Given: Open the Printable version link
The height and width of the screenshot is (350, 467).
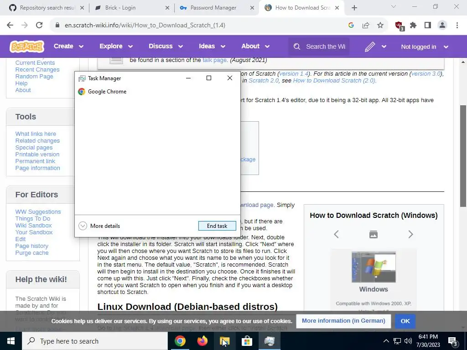Looking at the screenshot, I should tap(37, 154).
